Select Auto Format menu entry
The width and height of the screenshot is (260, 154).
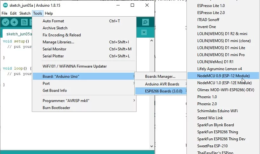[84, 21]
